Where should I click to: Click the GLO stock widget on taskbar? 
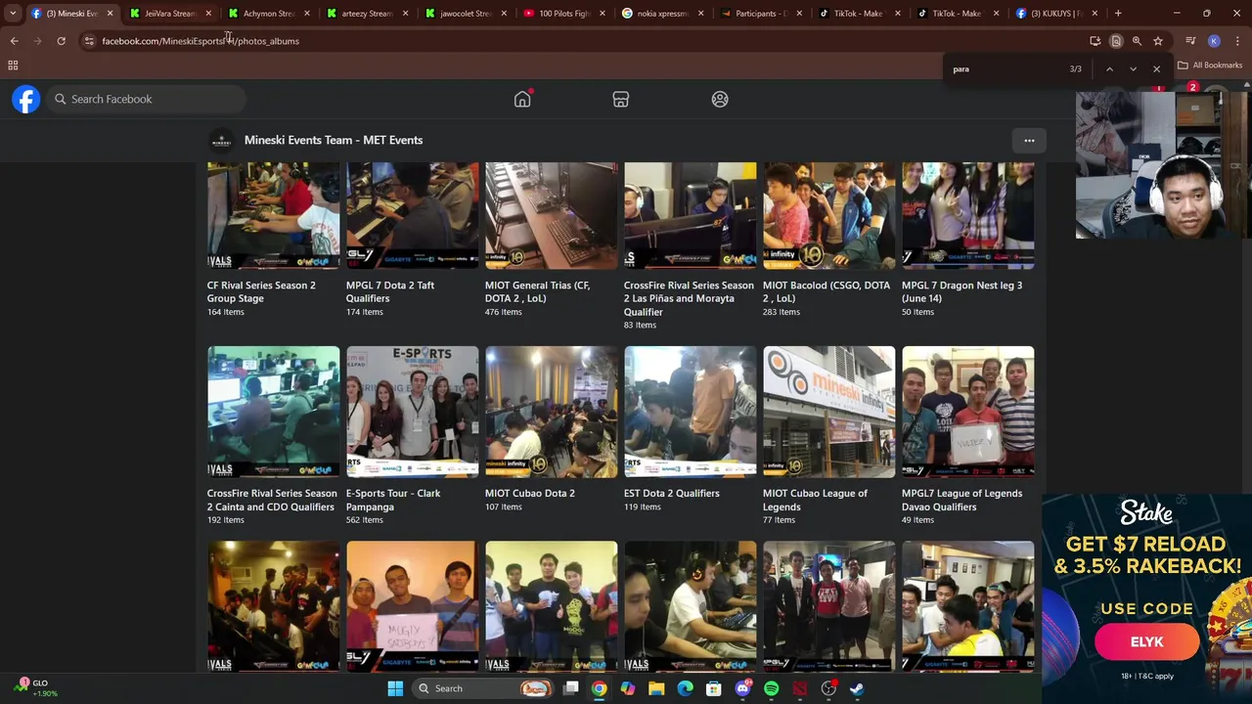[x=34, y=687]
